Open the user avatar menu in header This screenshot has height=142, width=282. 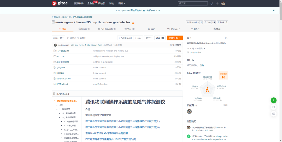[224, 3]
